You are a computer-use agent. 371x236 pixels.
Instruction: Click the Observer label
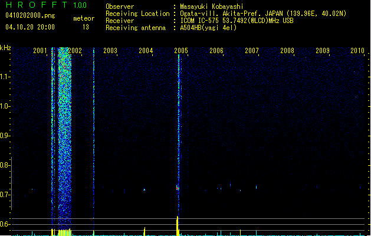pyautogui.click(x=120, y=6)
